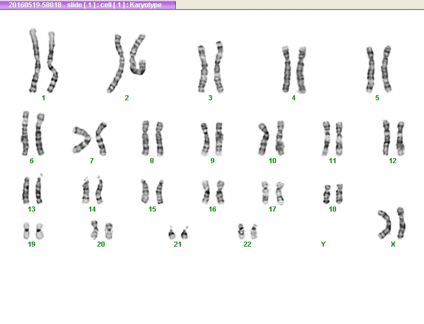Click the chromosome 21 pair
Screen dimensions: 424x324
178,233
